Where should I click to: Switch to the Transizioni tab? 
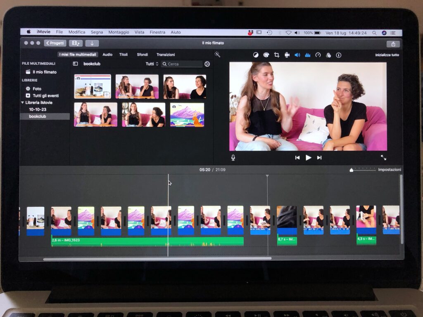click(x=166, y=54)
